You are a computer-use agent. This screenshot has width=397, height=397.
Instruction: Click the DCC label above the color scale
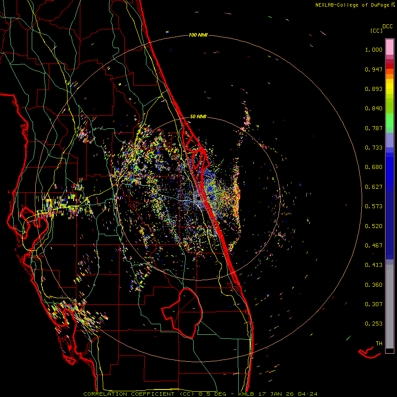tap(388, 26)
